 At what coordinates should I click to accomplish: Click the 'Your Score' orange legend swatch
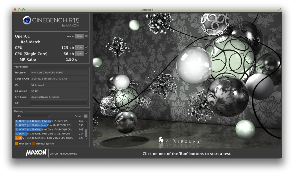point(16,144)
